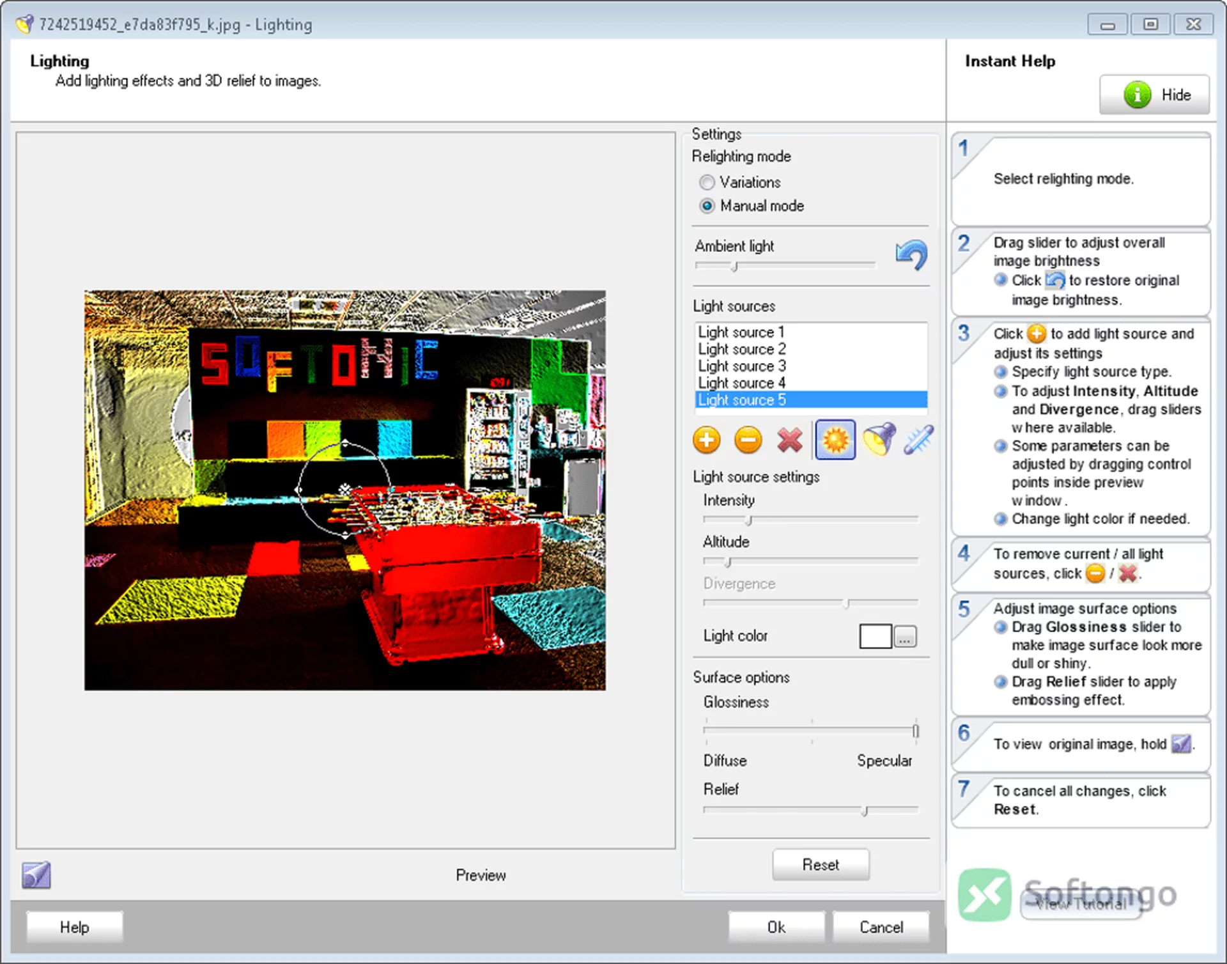Hold the view original image icon
The image size is (1227, 964).
point(36,875)
